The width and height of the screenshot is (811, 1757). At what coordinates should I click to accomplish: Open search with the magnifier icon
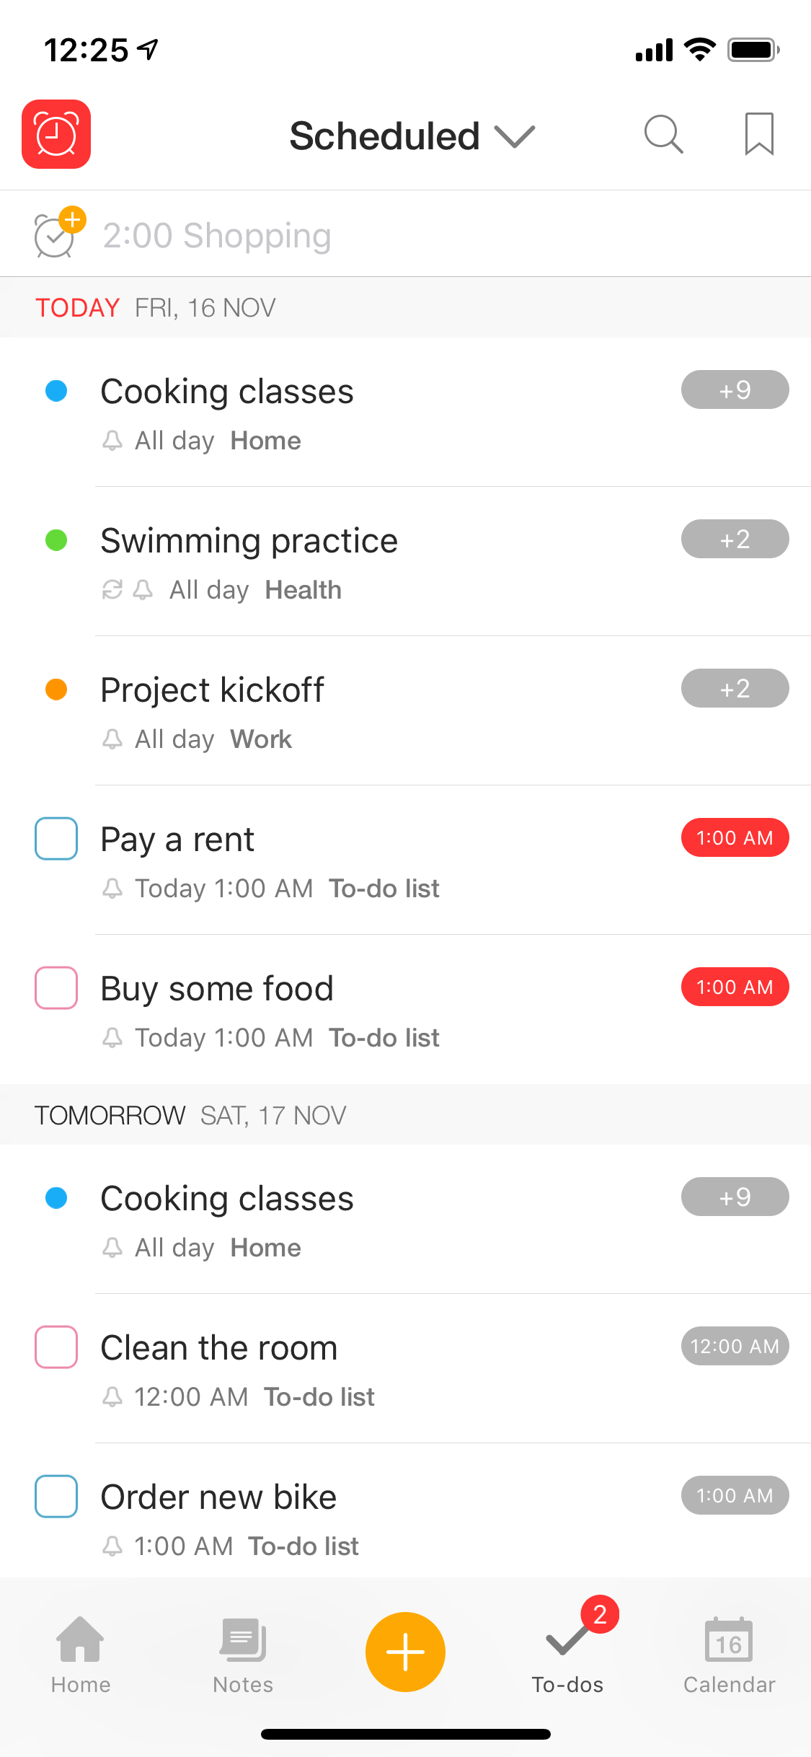pos(662,134)
